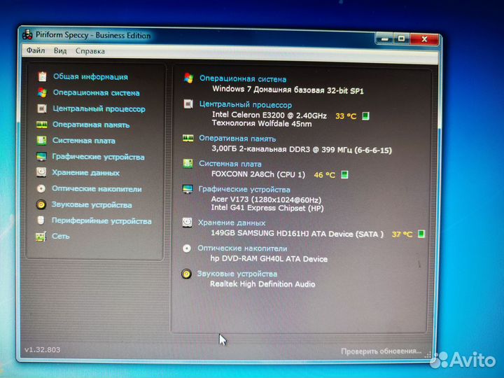
Task: Click the green CPU temperature indicator
Action: 365,116
